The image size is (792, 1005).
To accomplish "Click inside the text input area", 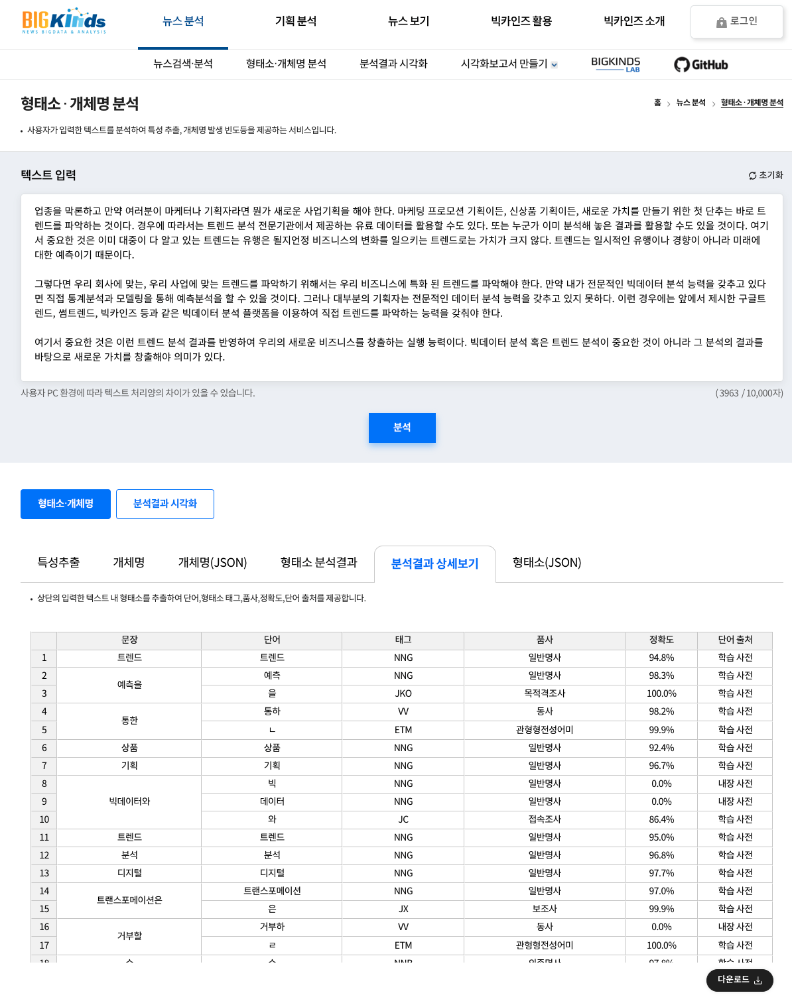I will 398,285.
